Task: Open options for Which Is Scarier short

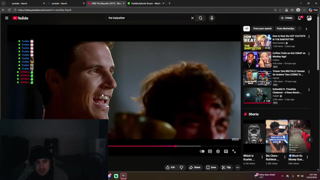Action: pos(262,157)
